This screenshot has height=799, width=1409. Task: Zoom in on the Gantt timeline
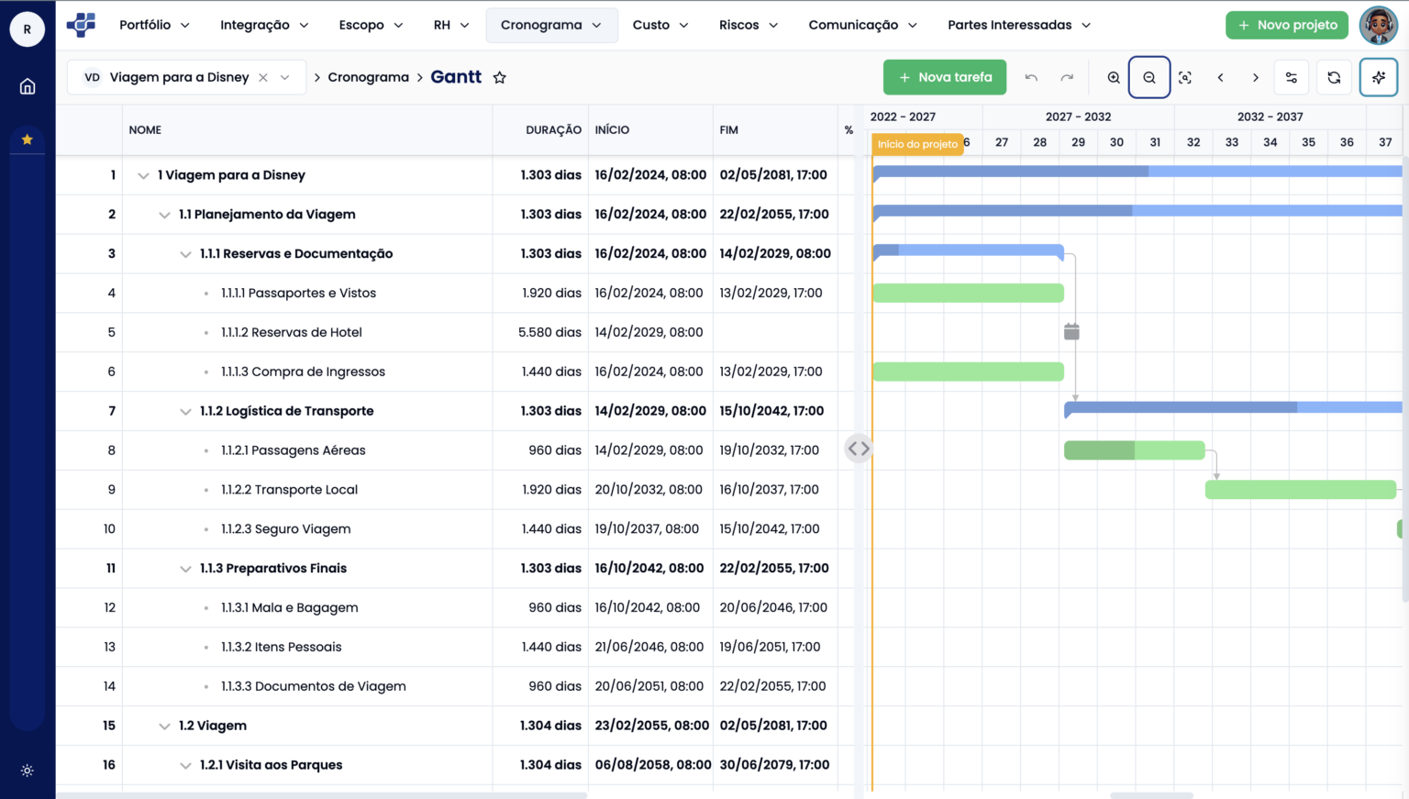pos(1114,77)
